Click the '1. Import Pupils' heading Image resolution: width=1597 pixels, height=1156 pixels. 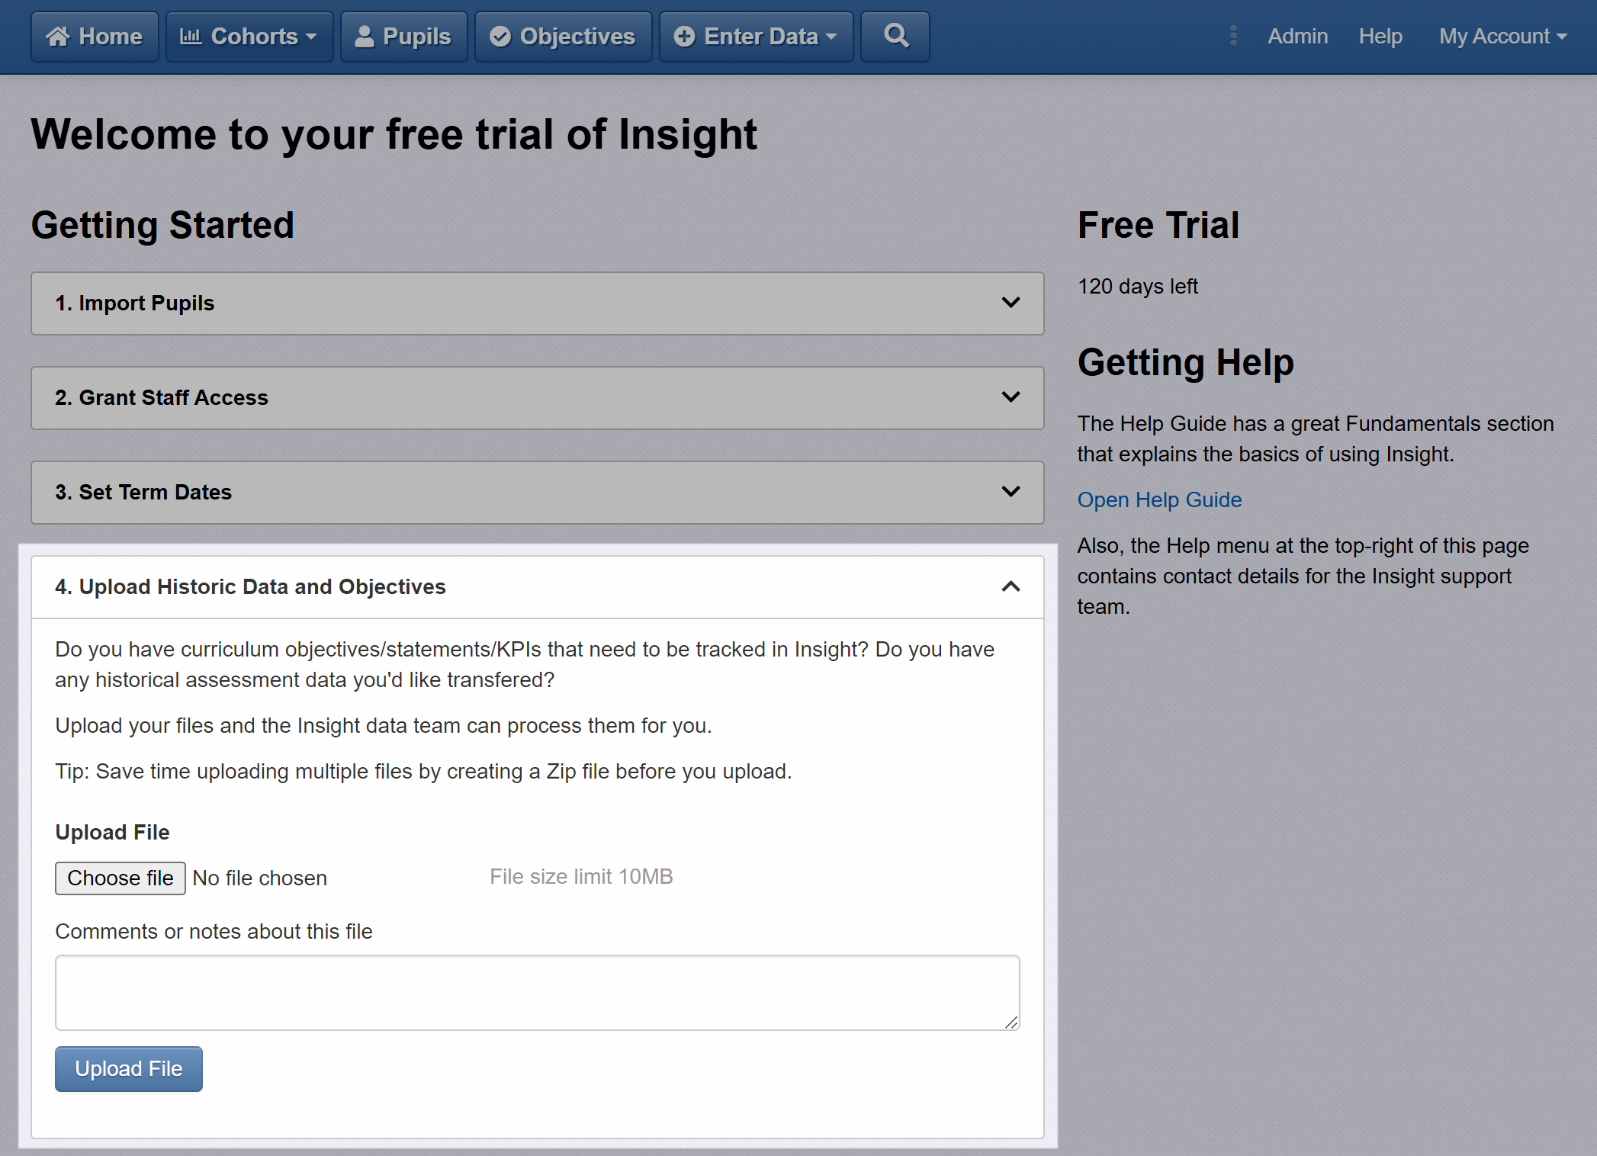(134, 303)
